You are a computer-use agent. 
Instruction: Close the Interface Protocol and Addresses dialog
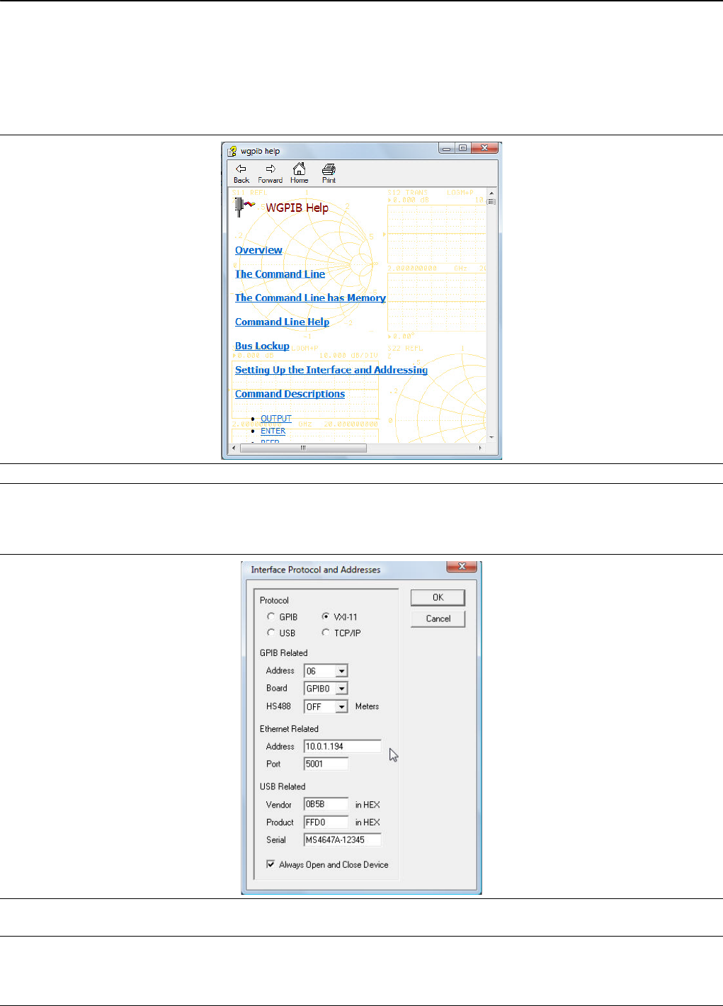[x=462, y=566]
